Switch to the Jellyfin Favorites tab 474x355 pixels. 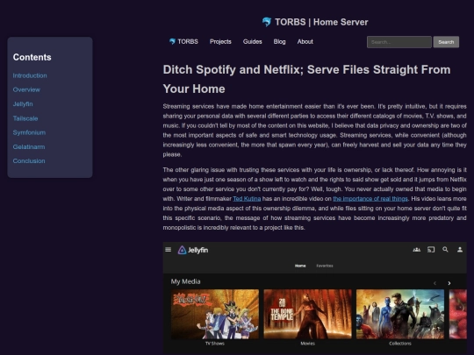tap(325, 266)
